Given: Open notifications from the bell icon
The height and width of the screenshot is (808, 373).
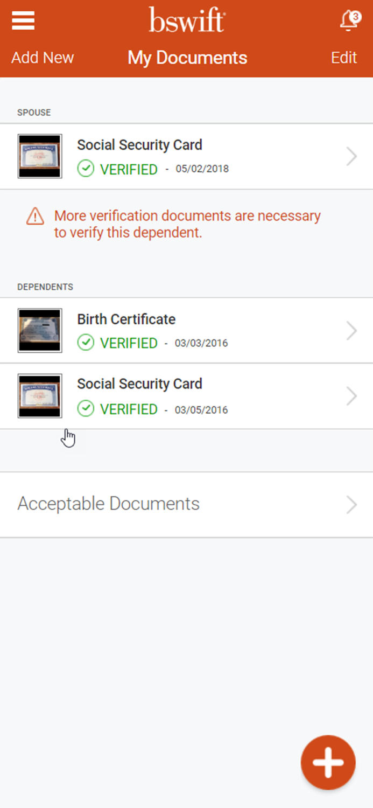Looking at the screenshot, I should [347, 20].
